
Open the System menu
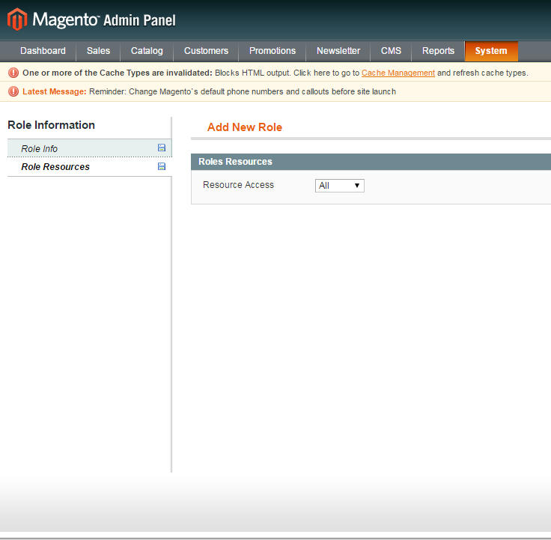click(491, 51)
